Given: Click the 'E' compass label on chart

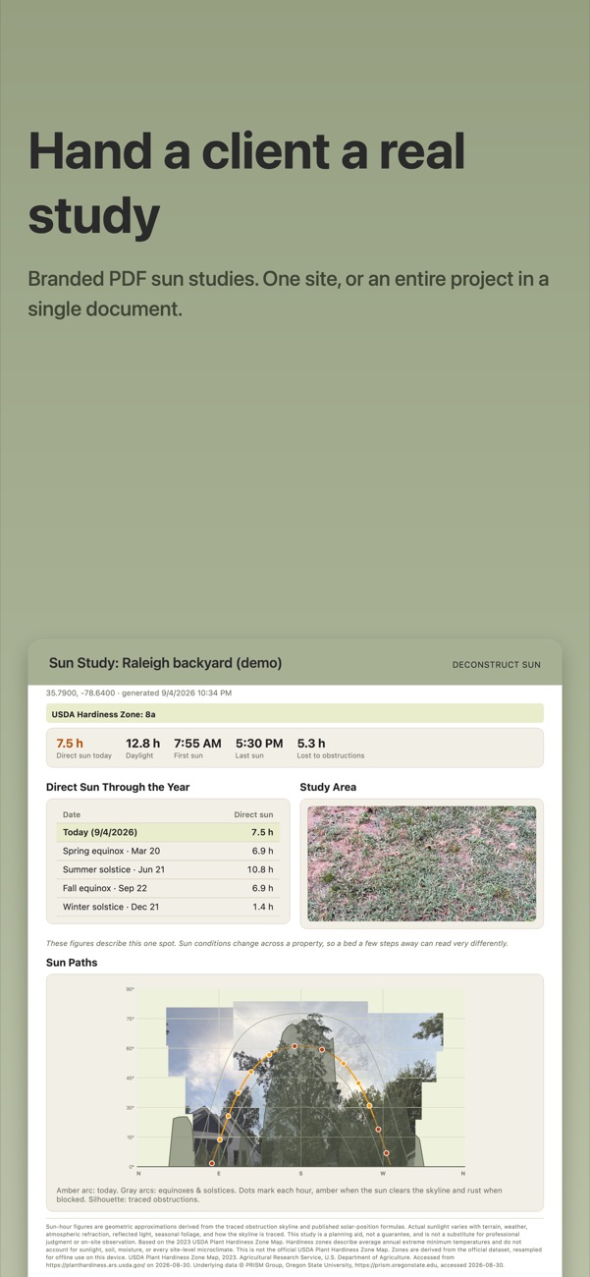Looking at the screenshot, I should (x=219, y=1173).
